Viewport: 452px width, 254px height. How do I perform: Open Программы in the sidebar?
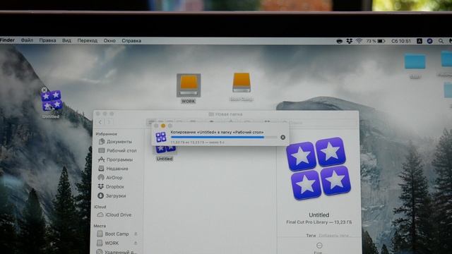pos(115,159)
